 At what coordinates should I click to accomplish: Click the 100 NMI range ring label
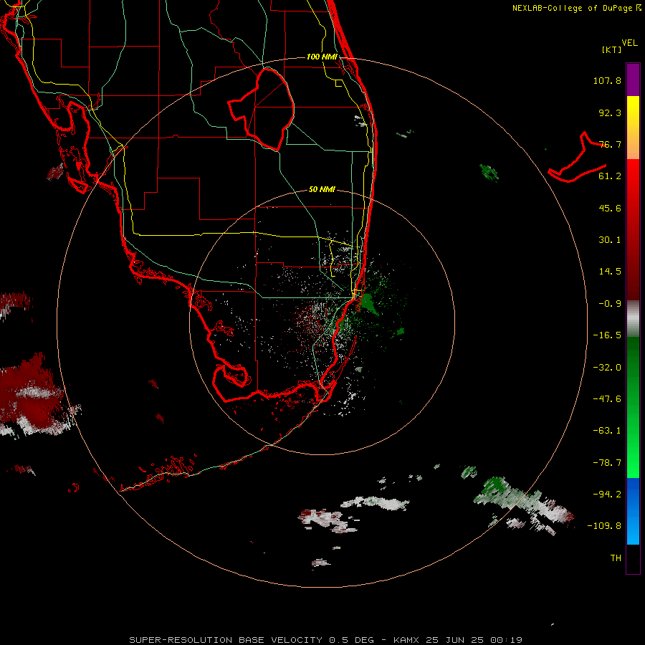(x=322, y=57)
